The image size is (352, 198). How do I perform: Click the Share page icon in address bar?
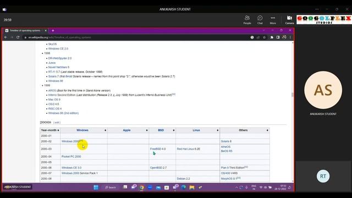[x=258, y=37]
